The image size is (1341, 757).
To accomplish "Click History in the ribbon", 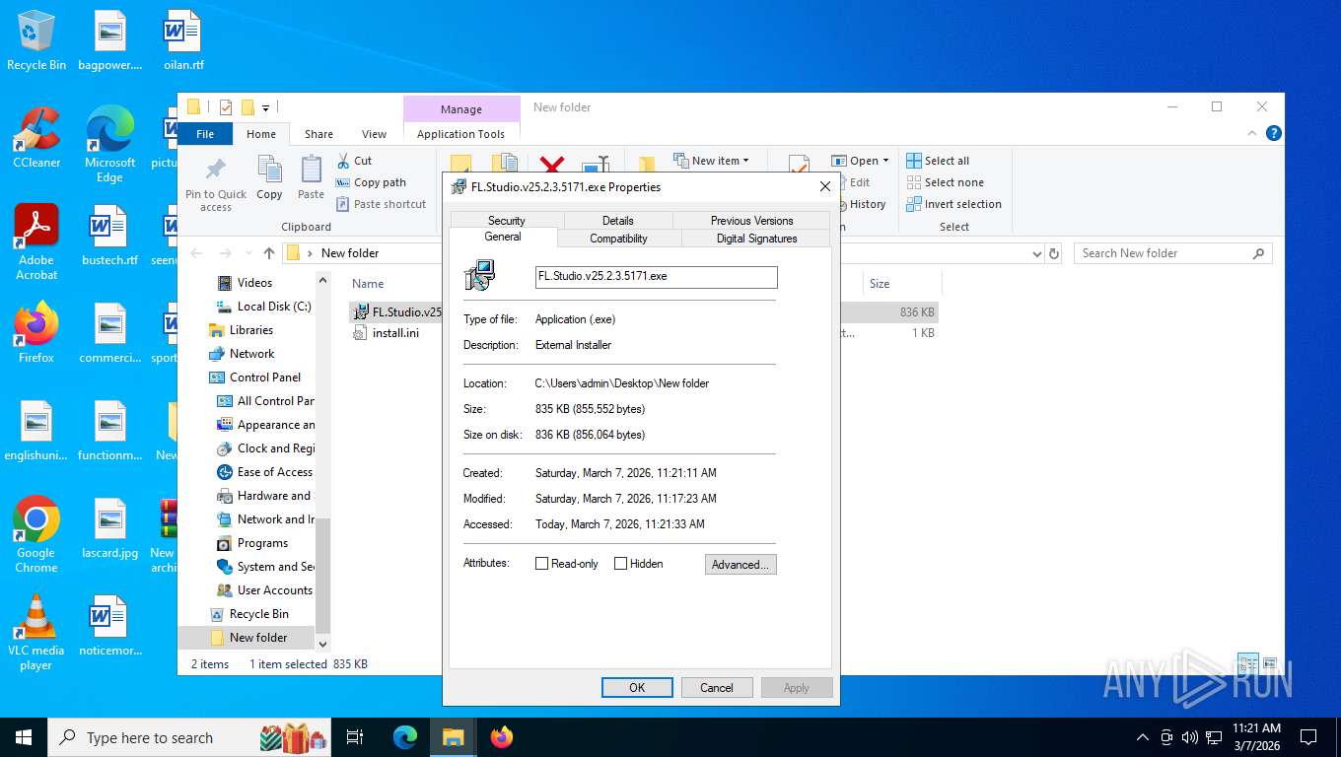I will [861, 204].
